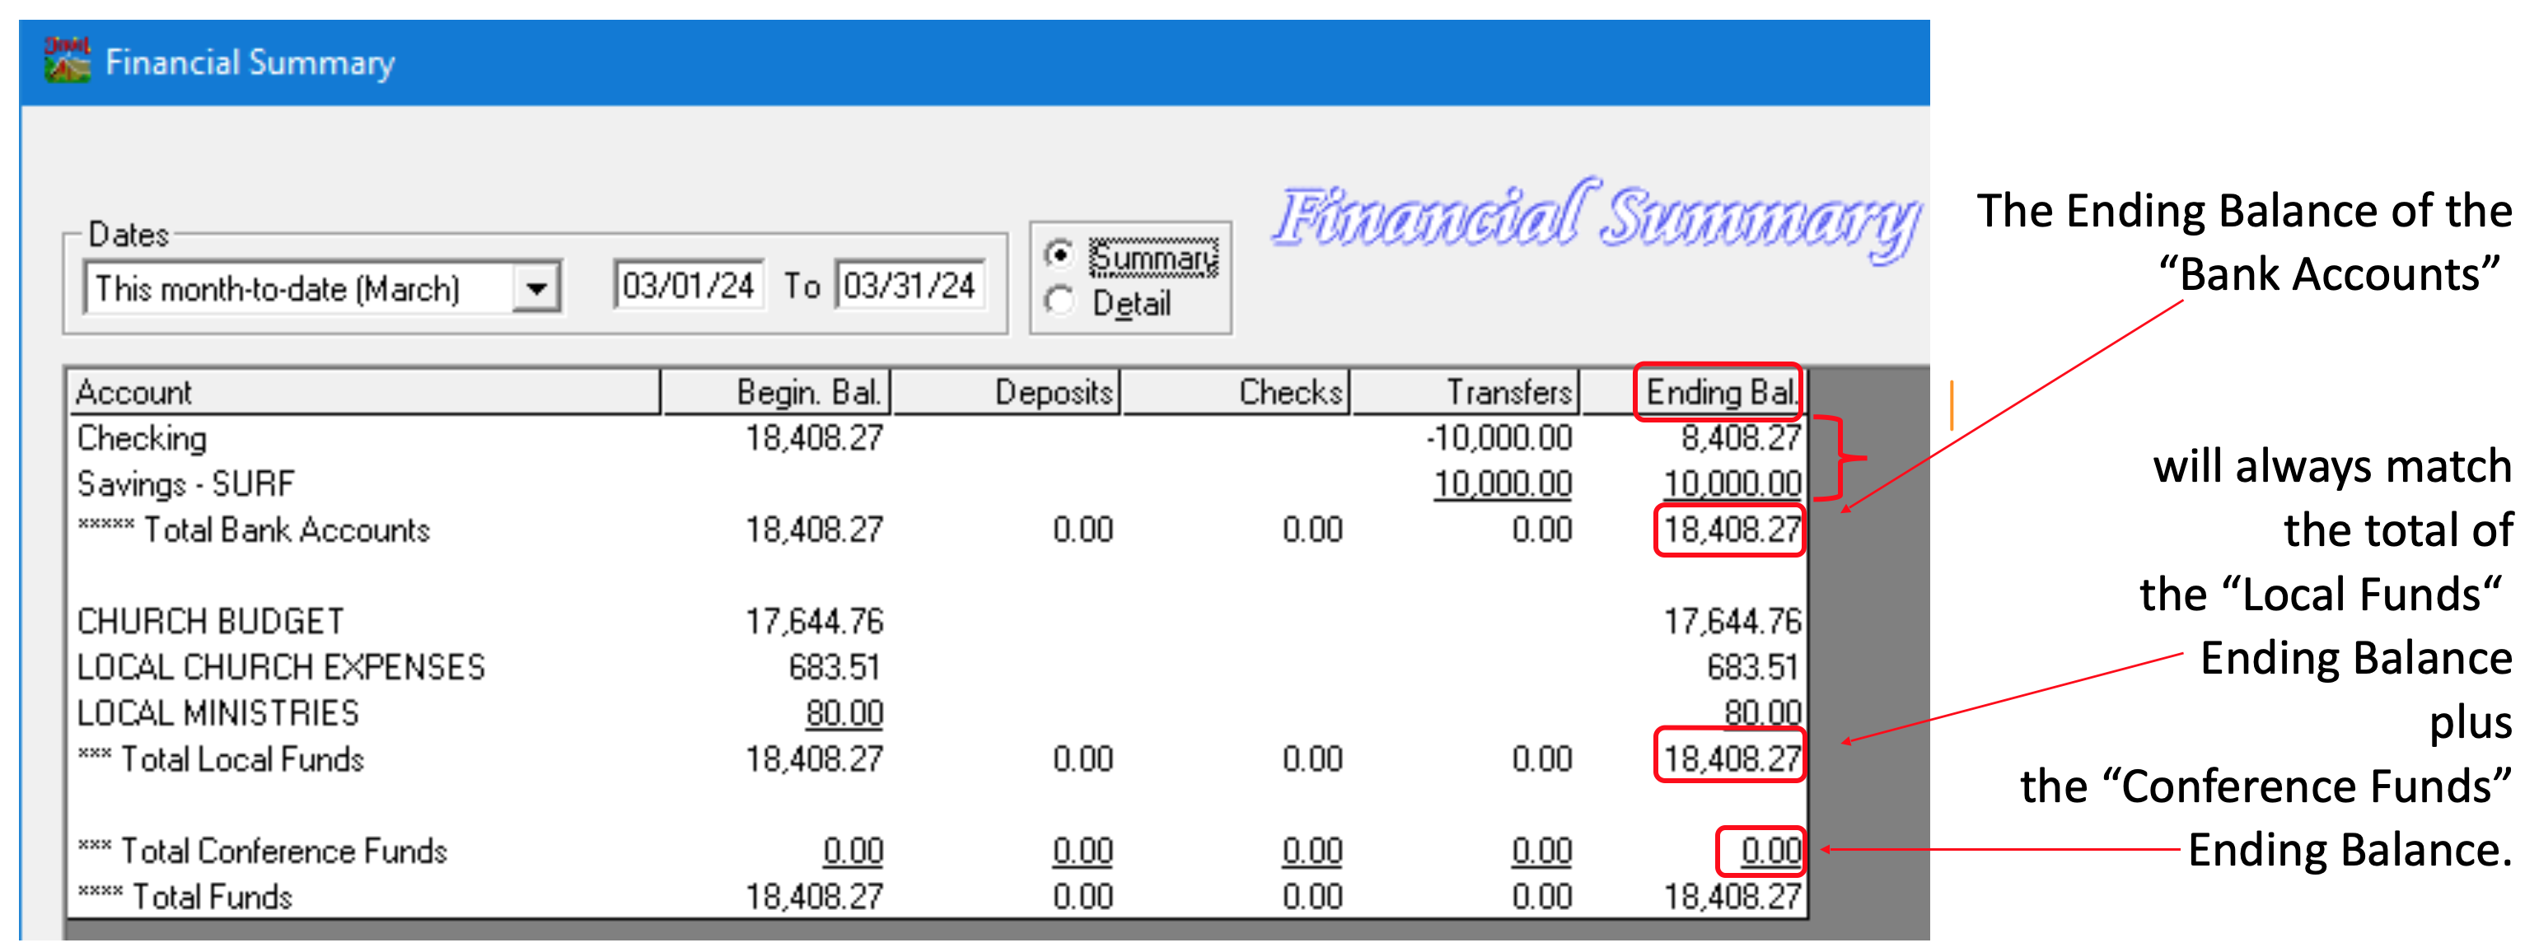
Task: Click the 'This month-to-date (March)' combo box
Action: coord(296,289)
